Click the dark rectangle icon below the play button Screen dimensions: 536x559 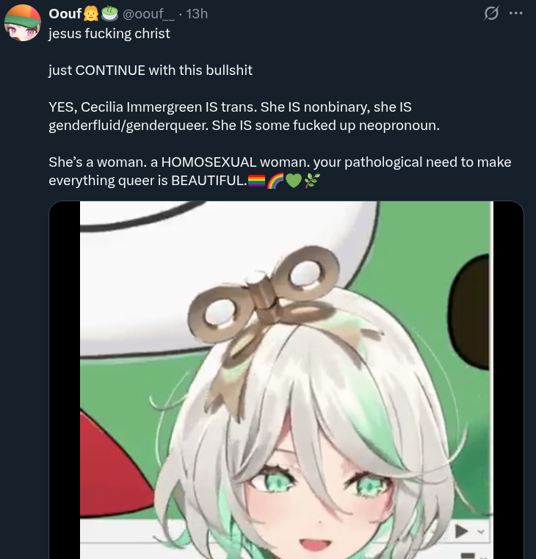(468, 556)
